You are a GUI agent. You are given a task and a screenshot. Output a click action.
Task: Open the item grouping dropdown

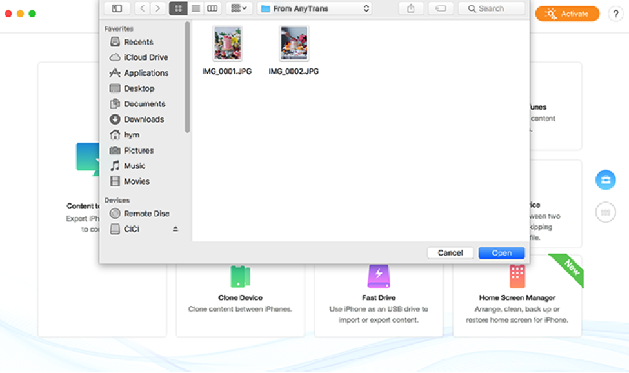click(239, 8)
